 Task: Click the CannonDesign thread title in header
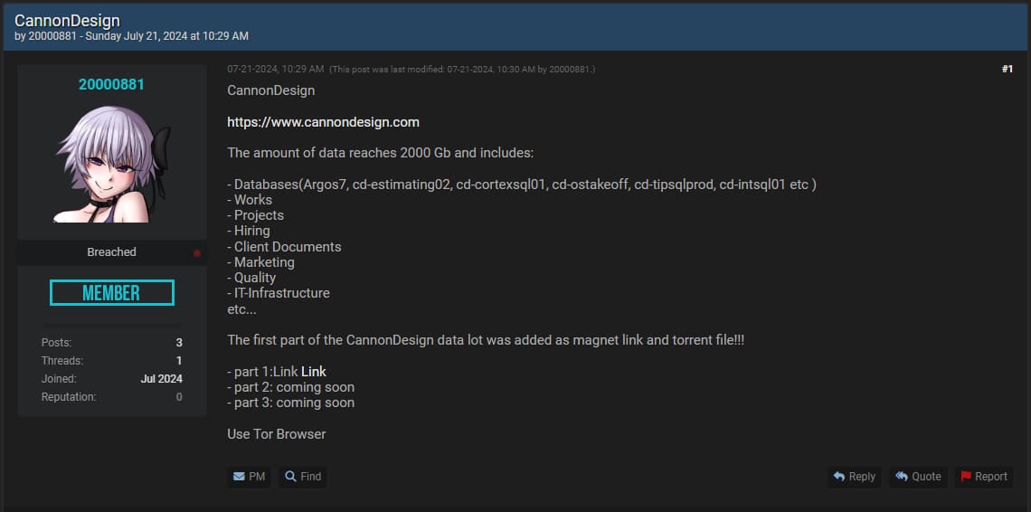coord(67,20)
